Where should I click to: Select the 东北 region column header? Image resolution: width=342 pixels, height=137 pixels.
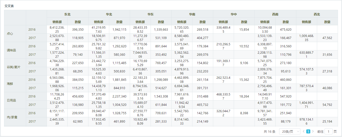pos(67,14)
